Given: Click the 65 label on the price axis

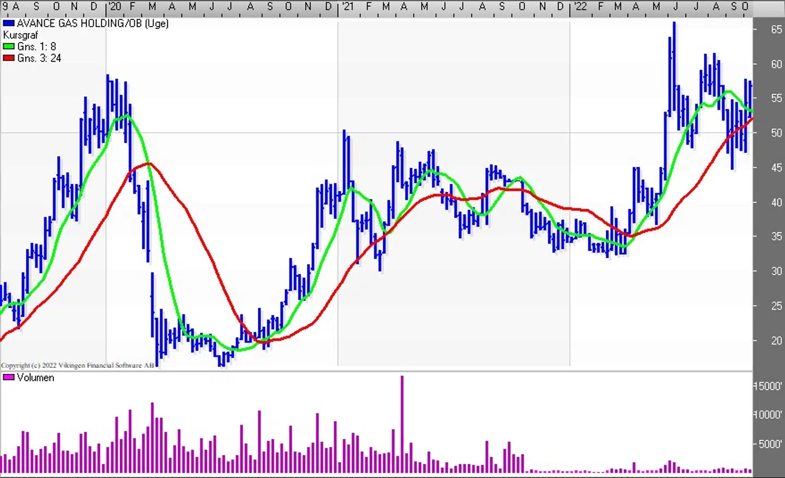Looking at the screenshot, I should point(776,29).
